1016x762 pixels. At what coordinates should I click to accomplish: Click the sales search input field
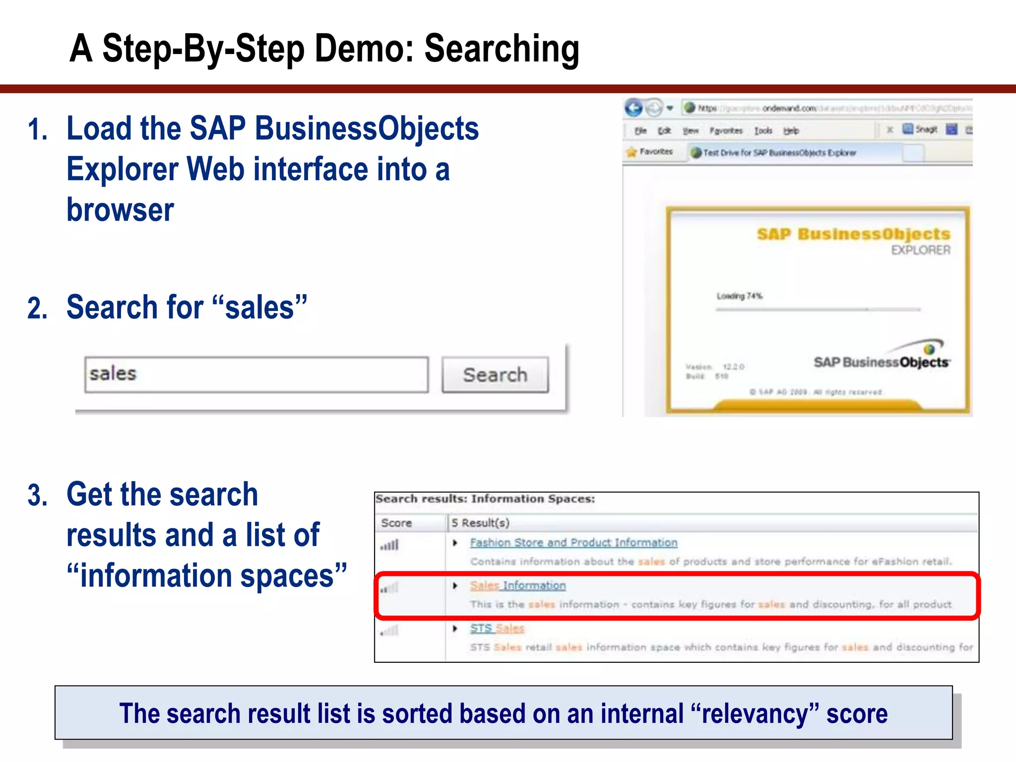coord(256,375)
